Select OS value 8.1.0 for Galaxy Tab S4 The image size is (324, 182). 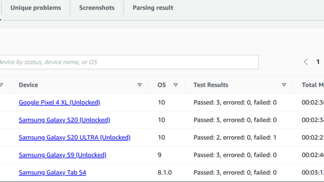165,172
